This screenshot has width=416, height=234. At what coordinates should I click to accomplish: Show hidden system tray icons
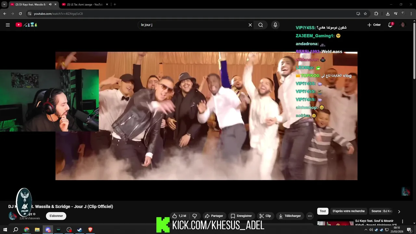[x=366, y=230]
